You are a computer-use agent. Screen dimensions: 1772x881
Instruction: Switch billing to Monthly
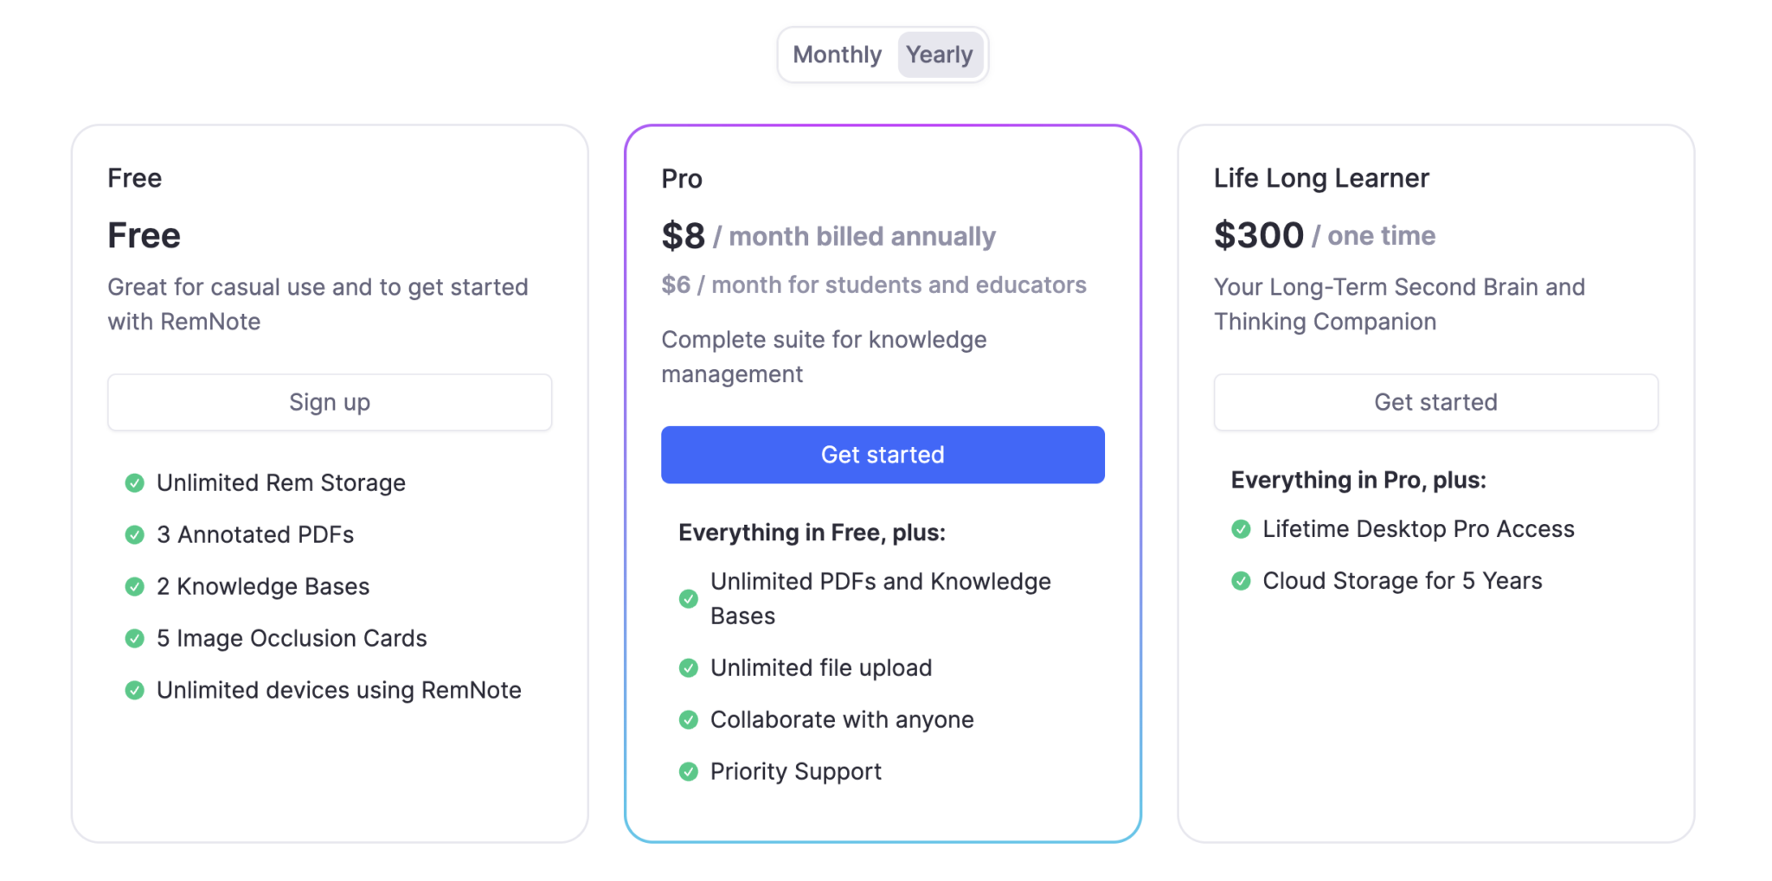click(x=836, y=54)
